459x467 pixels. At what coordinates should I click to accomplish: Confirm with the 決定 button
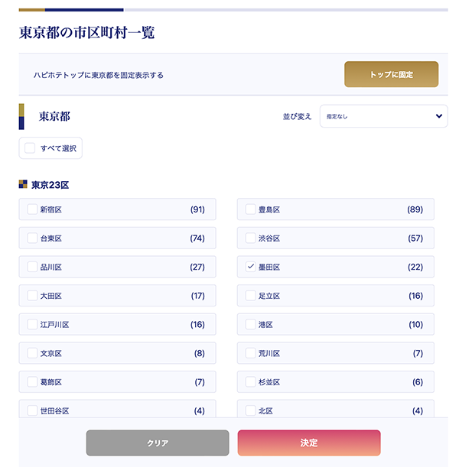click(x=308, y=443)
